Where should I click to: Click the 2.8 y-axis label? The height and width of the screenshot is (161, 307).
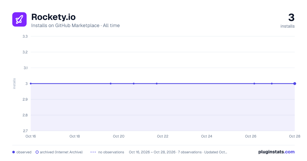point(25,115)
